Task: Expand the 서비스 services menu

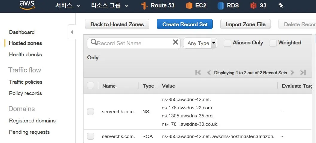Action: click(68, 5)
